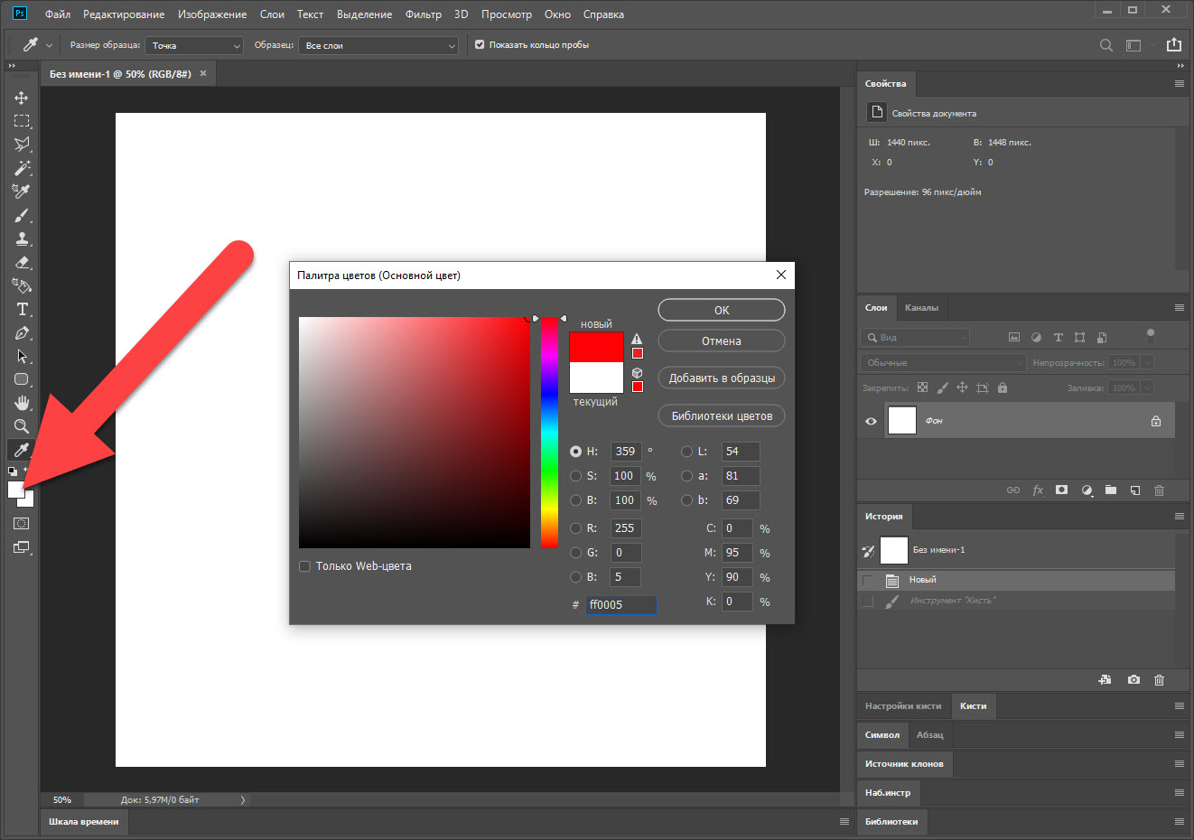Delete layer with Layers panel trash icon
Viewport: 1194px width, 840px height.
(1160, 490)
